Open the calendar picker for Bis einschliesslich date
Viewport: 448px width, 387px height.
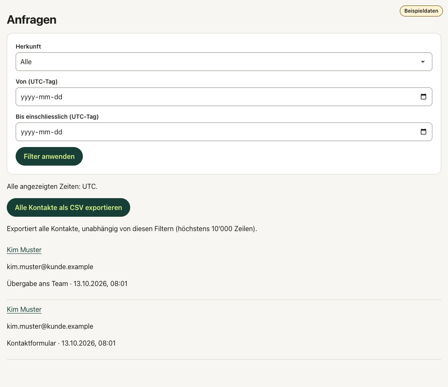pyautogui.click(x=423, y=132)
